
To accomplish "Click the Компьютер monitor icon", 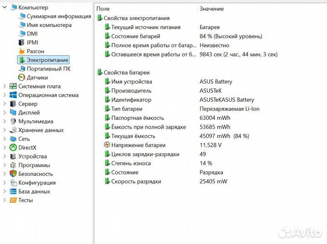I will click(x=14, y=8).
